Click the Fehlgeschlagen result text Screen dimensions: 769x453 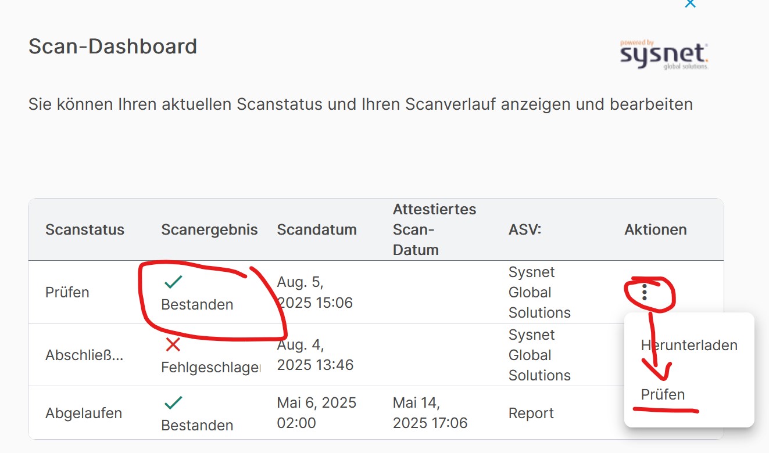click(210, 367)
